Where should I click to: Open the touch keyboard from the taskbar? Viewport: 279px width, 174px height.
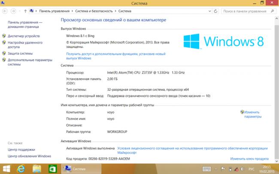click(206, 169)
